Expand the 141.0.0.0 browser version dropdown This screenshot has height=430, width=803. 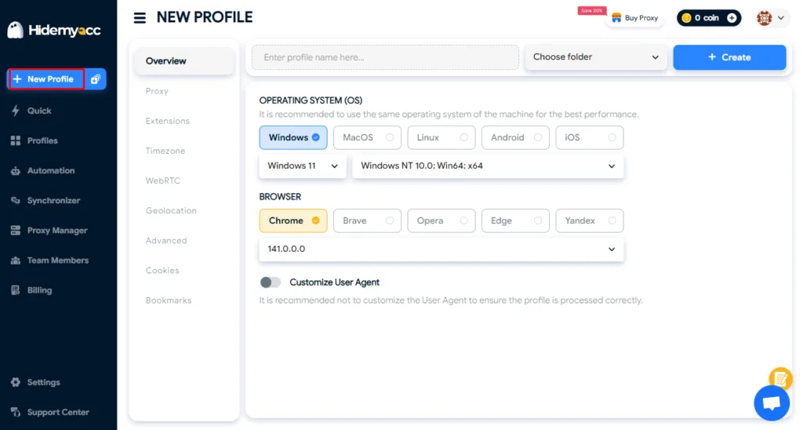pyautogui.click(x=441, y=249)
